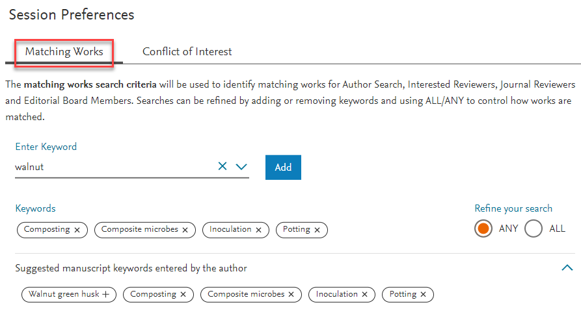
Task: Focus the Enter Keyword input field
Action: tap(115, 167)
